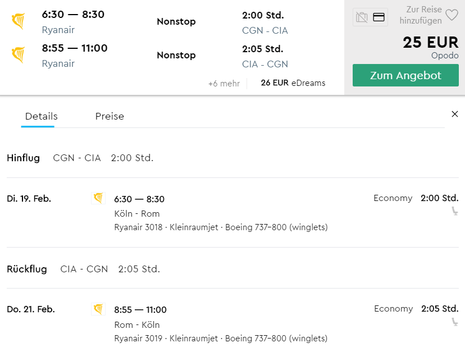Close the flight details panel
Screen dimensions: 465x352
pos(455,113)
